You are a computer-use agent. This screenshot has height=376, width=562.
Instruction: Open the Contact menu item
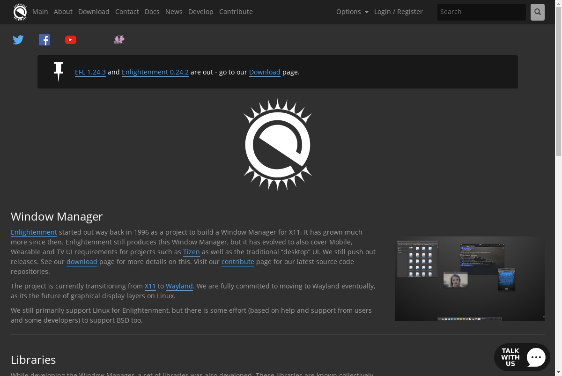[x=127, y=12]
